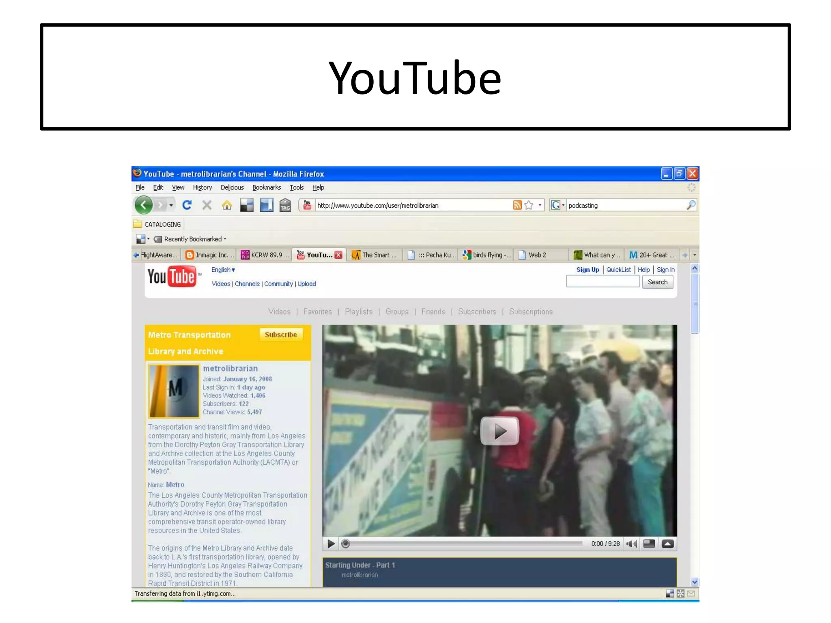Open the search engine selector dropdown
831x623 pixels.
(x=563, y=205)
